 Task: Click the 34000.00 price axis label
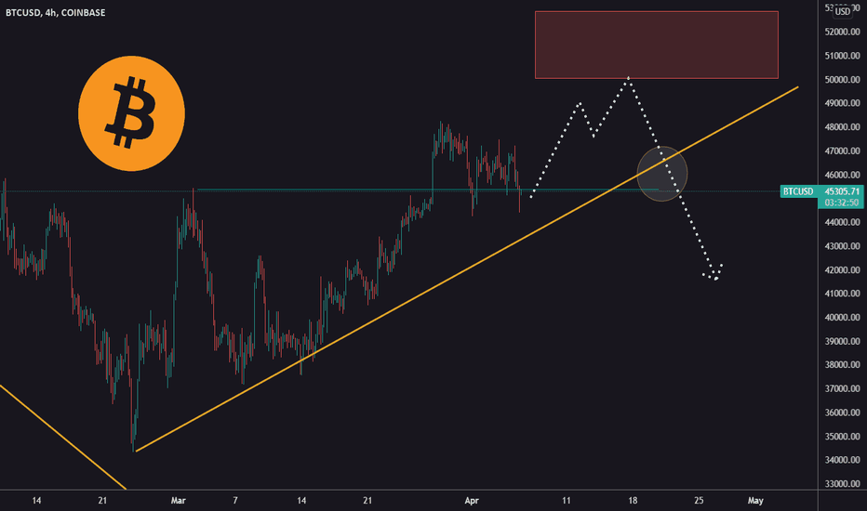tap(842, 460)
